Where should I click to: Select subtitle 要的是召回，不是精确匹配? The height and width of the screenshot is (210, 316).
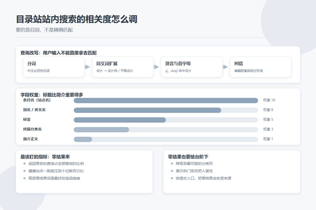point(44,30)
